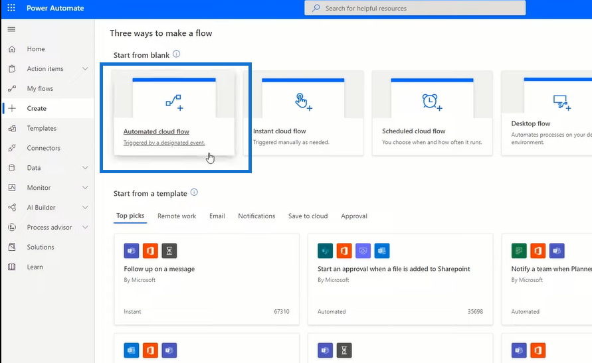Image resolution: width=592 pixels, height=363 pixels.
Task: Click SharePoint icon on Start an approval template
Action: click(325, 251)
